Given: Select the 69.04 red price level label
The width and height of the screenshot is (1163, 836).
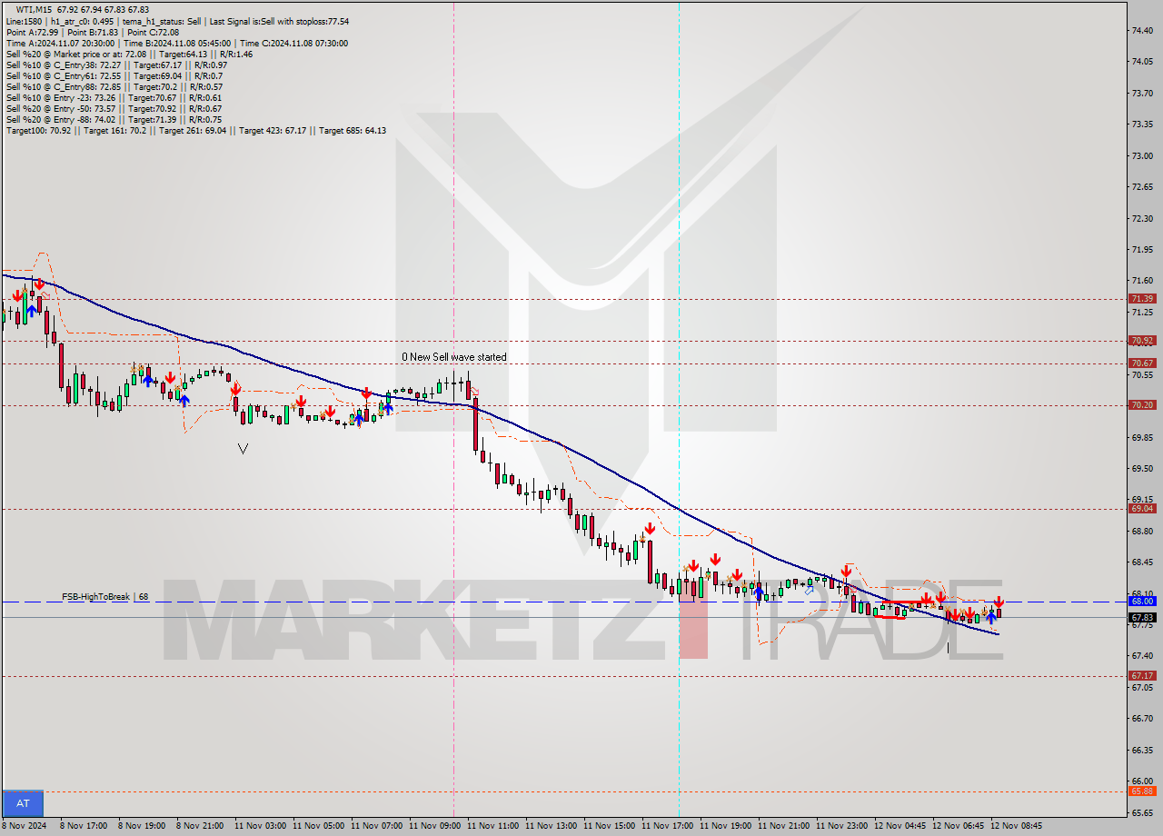Looking at the screenshot, I should (x=1142, y=509).
